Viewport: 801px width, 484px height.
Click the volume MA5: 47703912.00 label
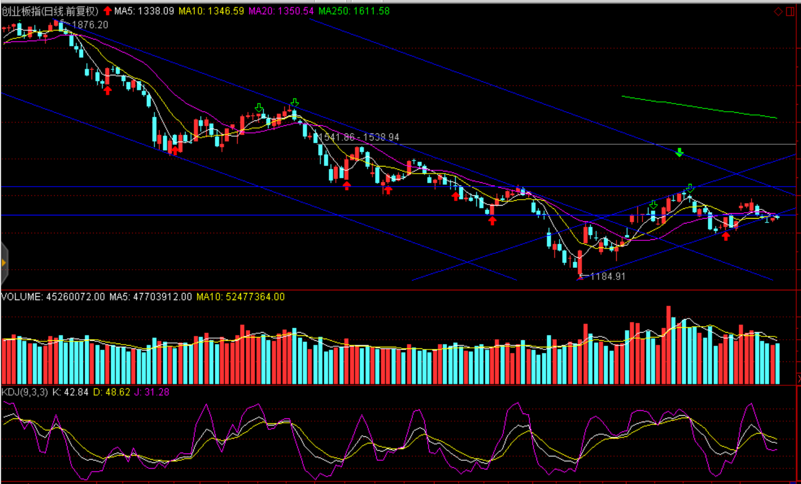[x=150, y=297]
